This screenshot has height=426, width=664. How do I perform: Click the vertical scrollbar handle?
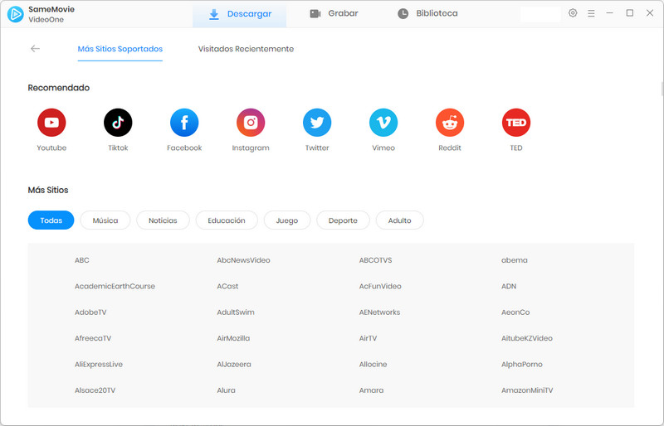[662, 89]
